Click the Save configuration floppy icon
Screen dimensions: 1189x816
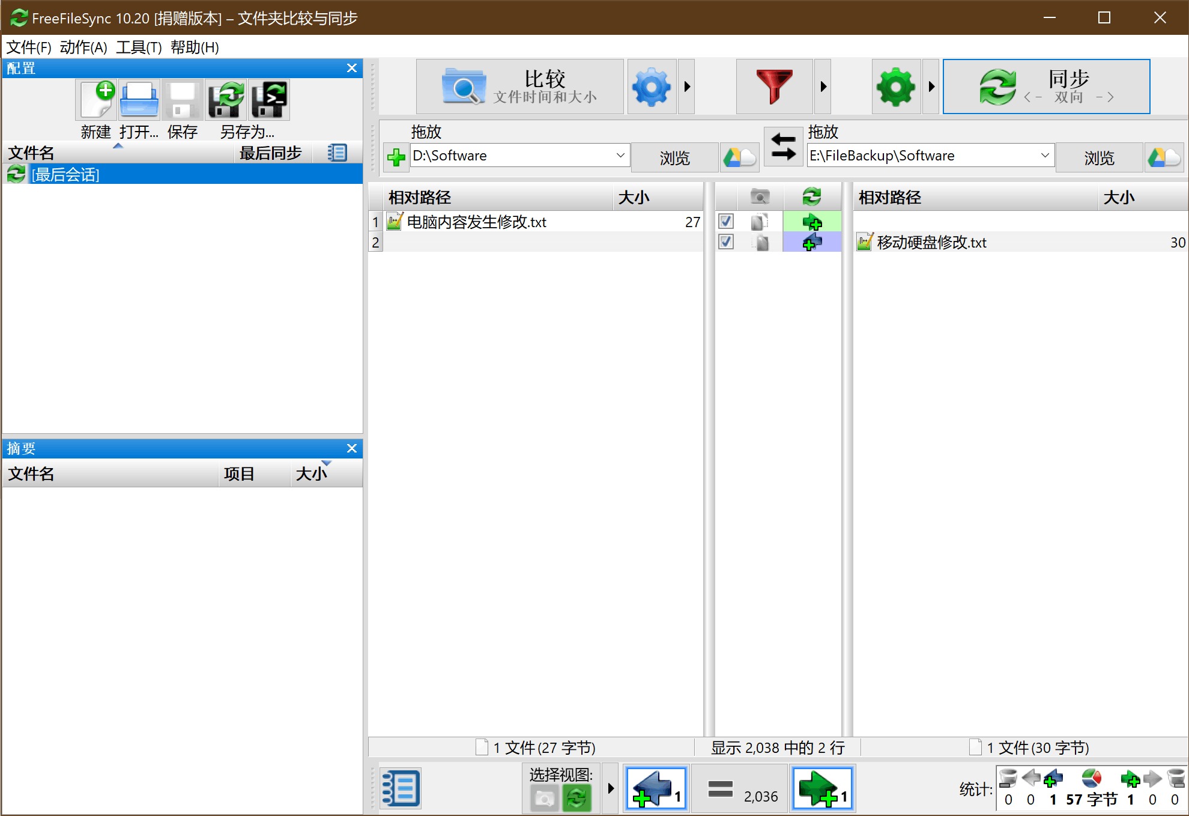click(x=183, y=100)
